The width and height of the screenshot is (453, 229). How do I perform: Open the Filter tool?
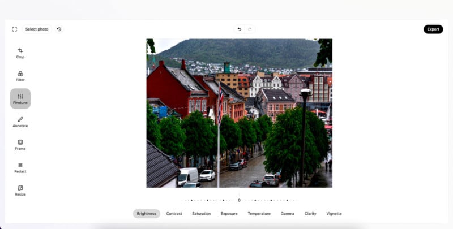(x=20, y=76)
